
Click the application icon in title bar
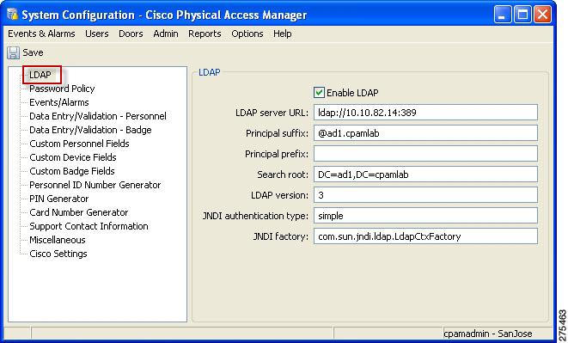point(12,14)
